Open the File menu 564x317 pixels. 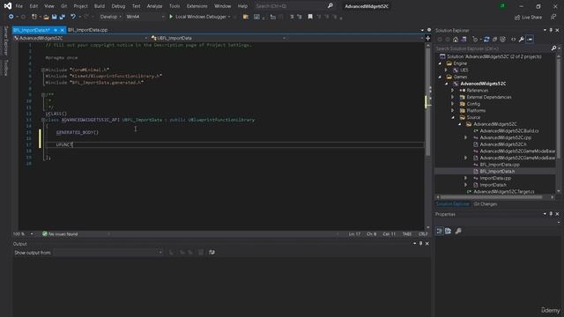point(19,6)
